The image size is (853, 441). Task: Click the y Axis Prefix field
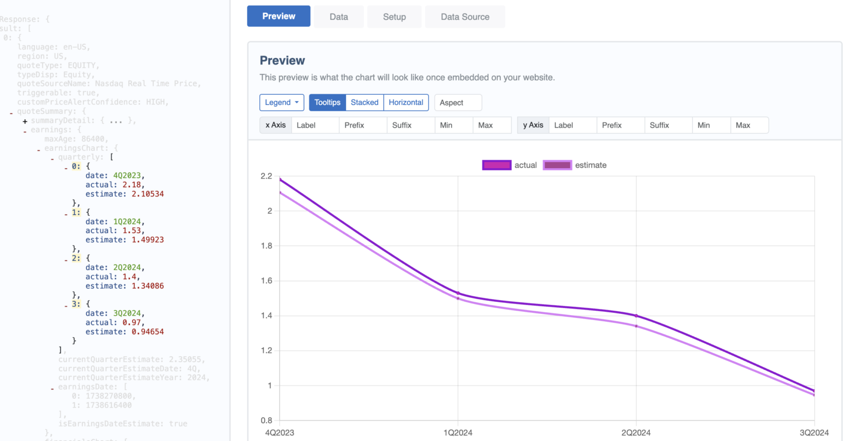(x=621, y=125)
